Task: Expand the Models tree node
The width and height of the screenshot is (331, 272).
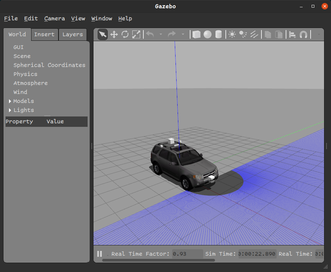Action: [x=10, y=101]
